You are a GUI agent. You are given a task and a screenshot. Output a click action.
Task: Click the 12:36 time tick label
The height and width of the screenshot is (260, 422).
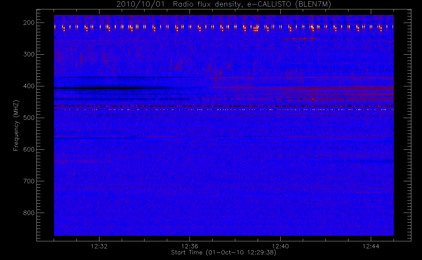[x=190, y=246]
